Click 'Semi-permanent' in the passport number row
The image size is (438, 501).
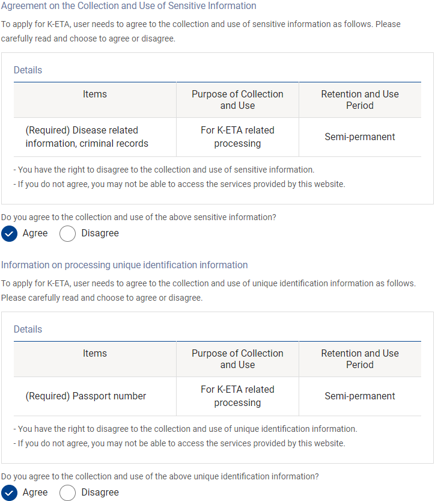(x=360, y=396)
